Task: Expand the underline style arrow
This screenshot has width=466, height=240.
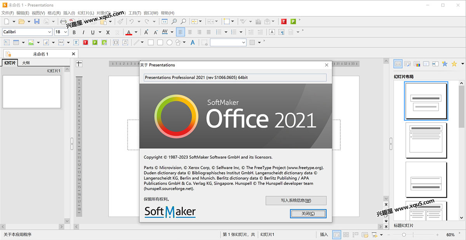Action: [x=100, y=32]
